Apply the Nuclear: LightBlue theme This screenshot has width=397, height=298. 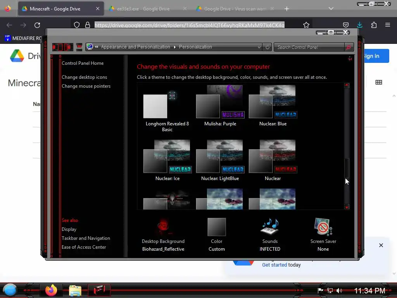coord(220,160)
